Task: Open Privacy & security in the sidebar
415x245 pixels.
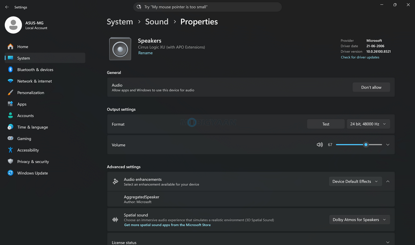Action: (x=45, y=161)
